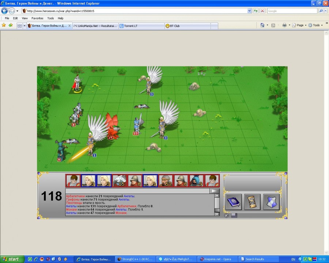This screenshot has width=329, height=263.
Task: Click the turn timer showing 118
Action: (x=52, y=196)
